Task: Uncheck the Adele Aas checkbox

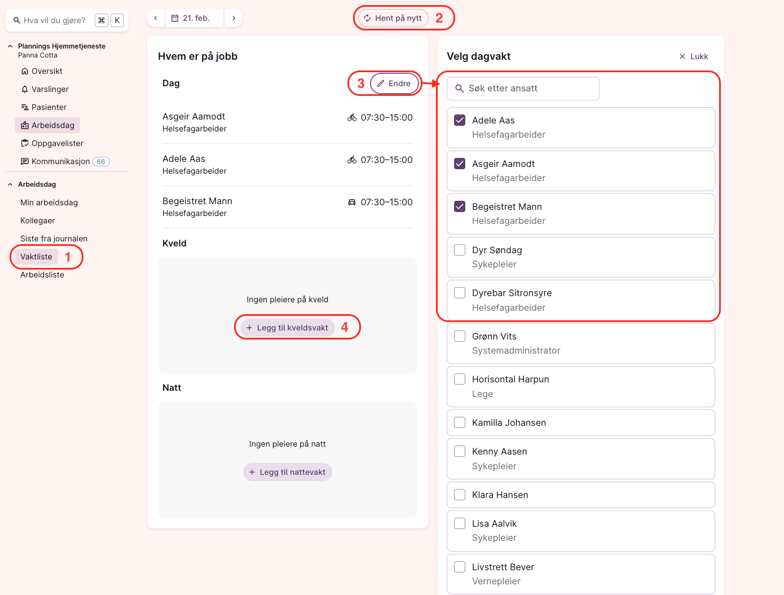Action: point(460,120)
